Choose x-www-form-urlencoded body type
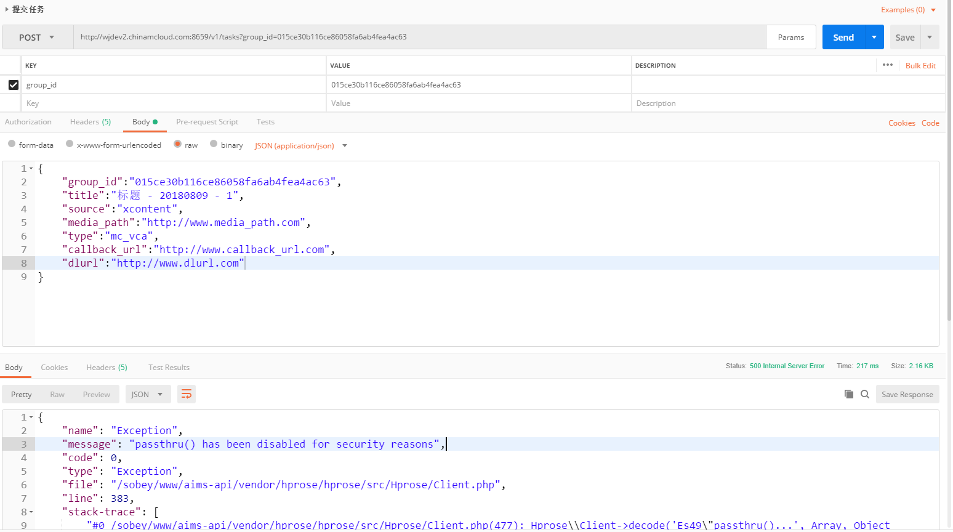 [70, 144]
